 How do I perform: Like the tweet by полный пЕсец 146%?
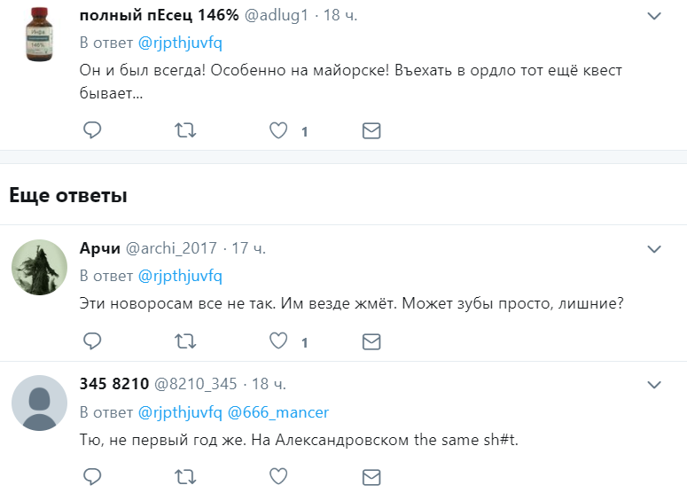coord(278,130)
